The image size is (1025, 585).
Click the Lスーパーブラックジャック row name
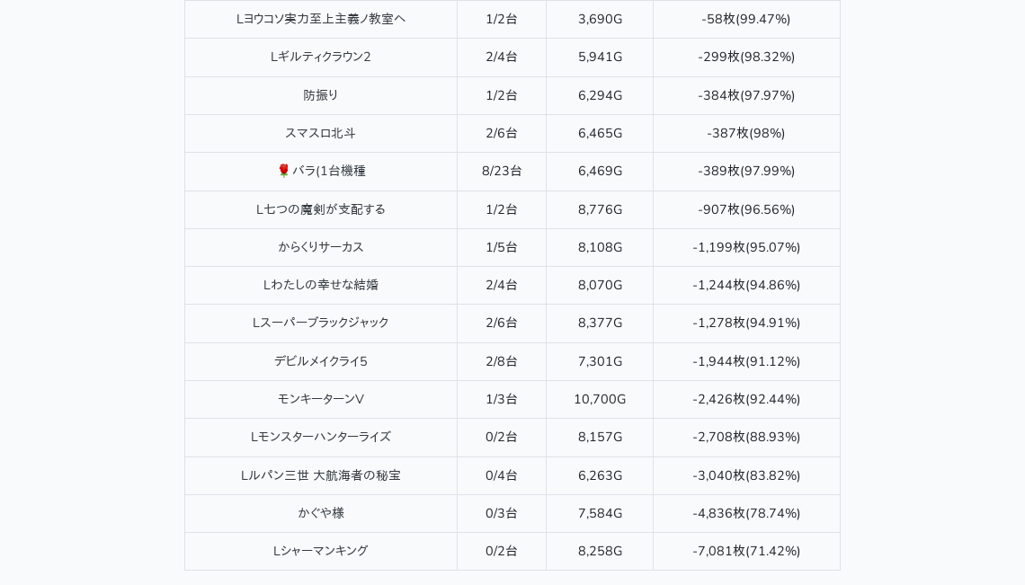321,323
